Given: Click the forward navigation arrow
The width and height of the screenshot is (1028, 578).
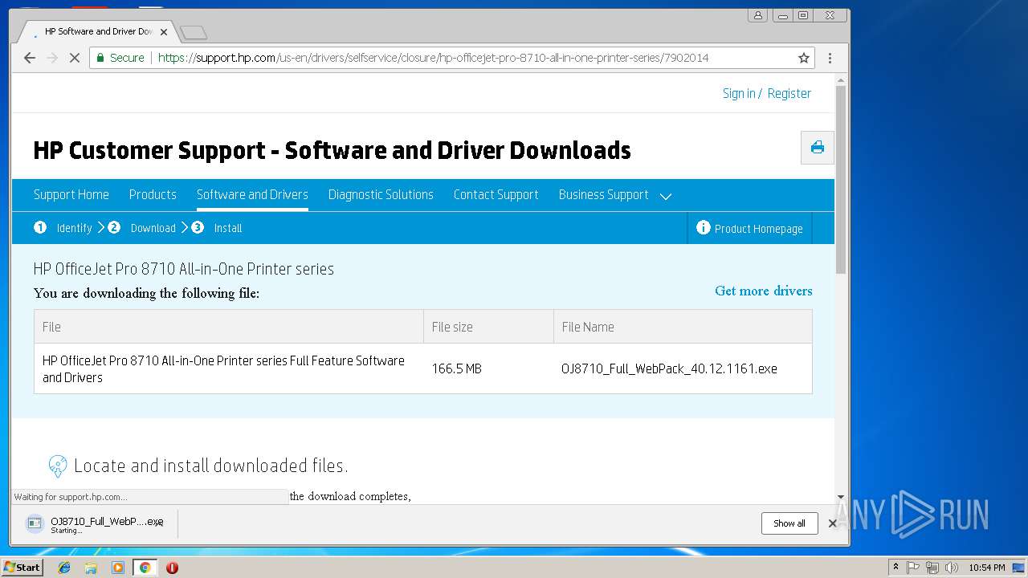Looking at the screenshot, I should (52, 58).
